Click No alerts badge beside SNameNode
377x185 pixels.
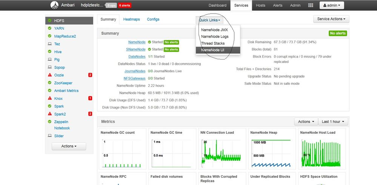click(171, 49)
